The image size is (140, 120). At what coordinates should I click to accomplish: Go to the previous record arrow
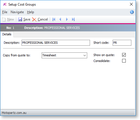pyautogui.click(x=60, y=19)
